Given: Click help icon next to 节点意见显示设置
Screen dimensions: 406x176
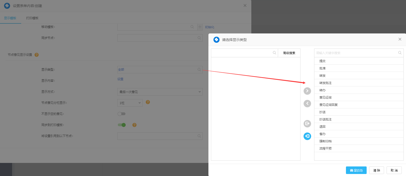Looking at the screenshot, I should (37, 55).
